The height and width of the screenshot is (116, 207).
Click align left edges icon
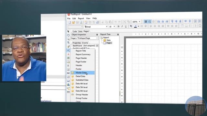159,21
